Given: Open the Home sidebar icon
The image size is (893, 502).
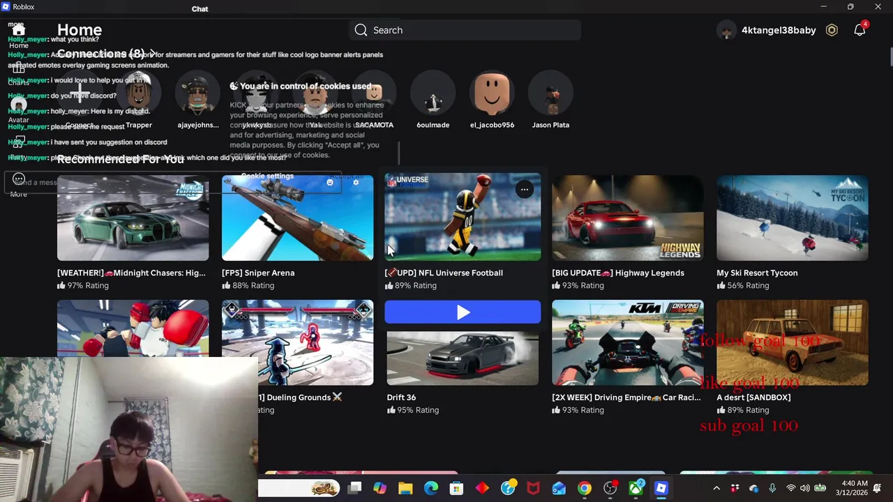Looking at the screenshot, I should [x=19, y=30].
